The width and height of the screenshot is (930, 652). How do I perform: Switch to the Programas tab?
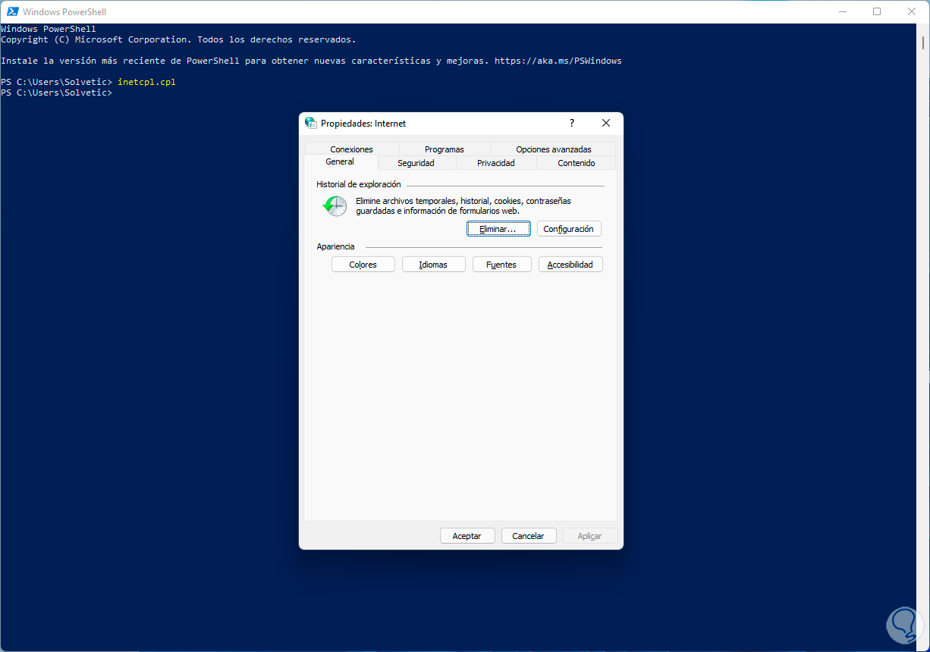click(x=445, y=149)
